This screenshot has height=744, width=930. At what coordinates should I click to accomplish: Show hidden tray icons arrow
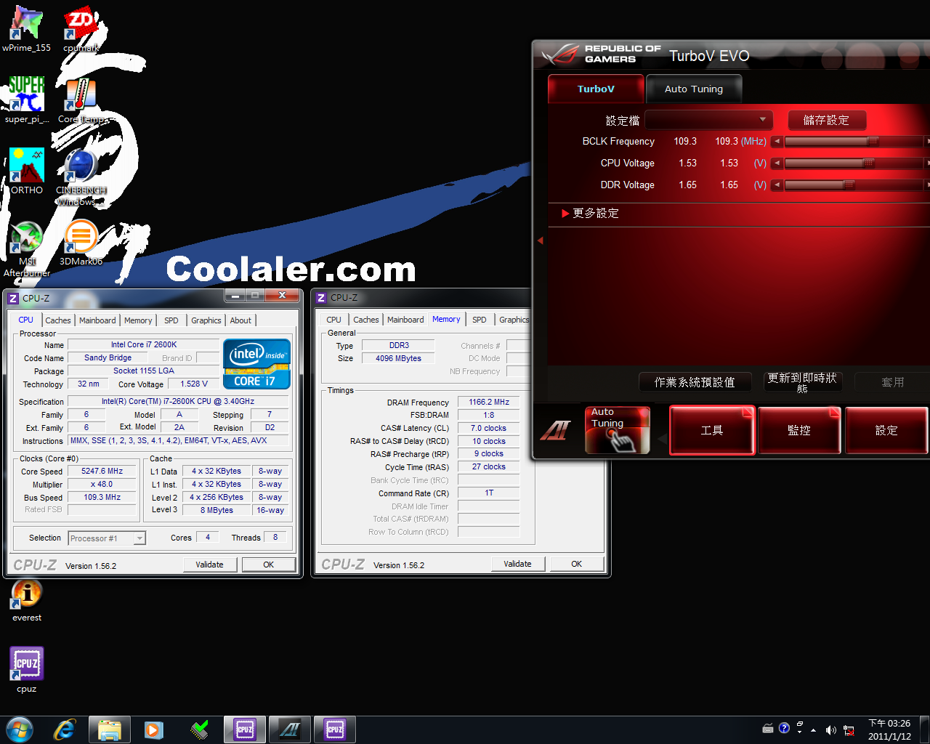tap(814, 729)
